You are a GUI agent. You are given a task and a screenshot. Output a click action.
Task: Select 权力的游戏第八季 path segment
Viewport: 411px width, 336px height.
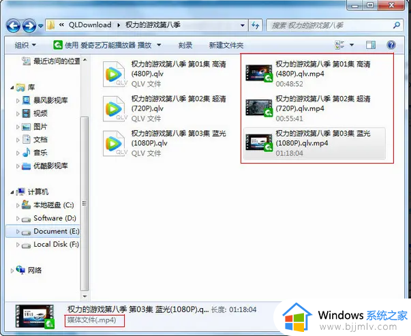[x=153, y=25]
